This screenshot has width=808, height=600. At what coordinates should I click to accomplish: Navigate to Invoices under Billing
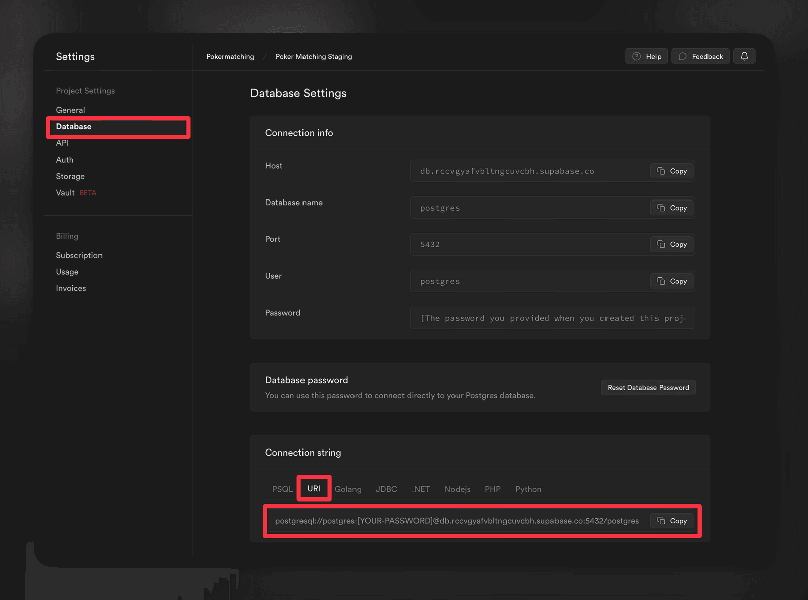click(x=71, y=288)
